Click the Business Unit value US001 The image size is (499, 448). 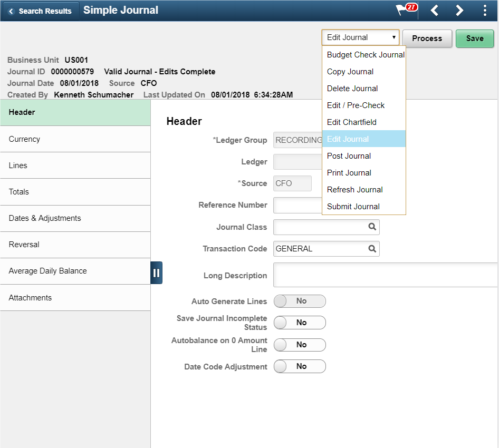pos(76,60)
